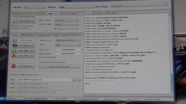Click the log scrollbar down arrow
The image size is (186, 104).
[172, 92]
